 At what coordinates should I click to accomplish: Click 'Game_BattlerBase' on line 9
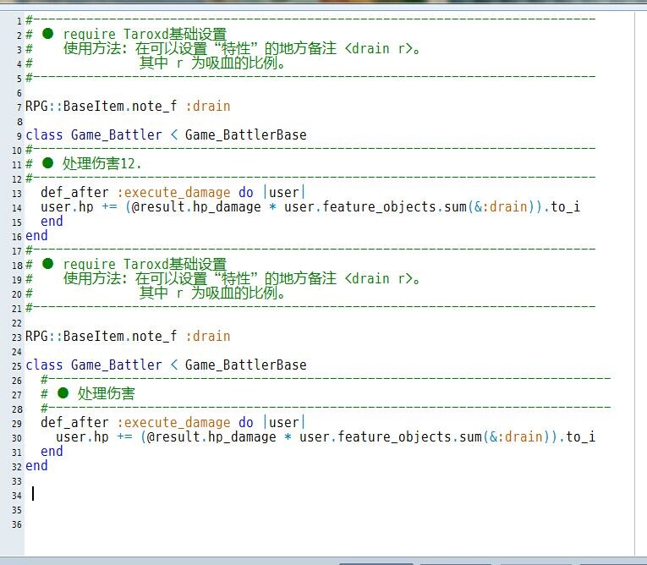tap(245, 135)
